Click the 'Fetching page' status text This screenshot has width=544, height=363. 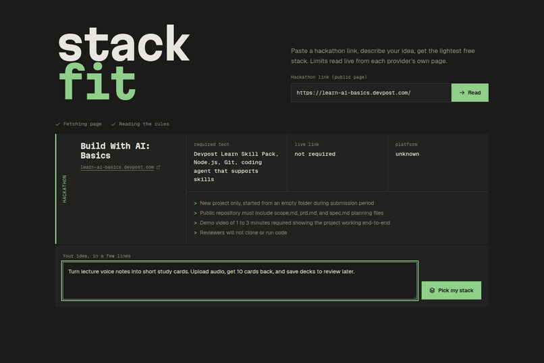[x=82, y=124]
